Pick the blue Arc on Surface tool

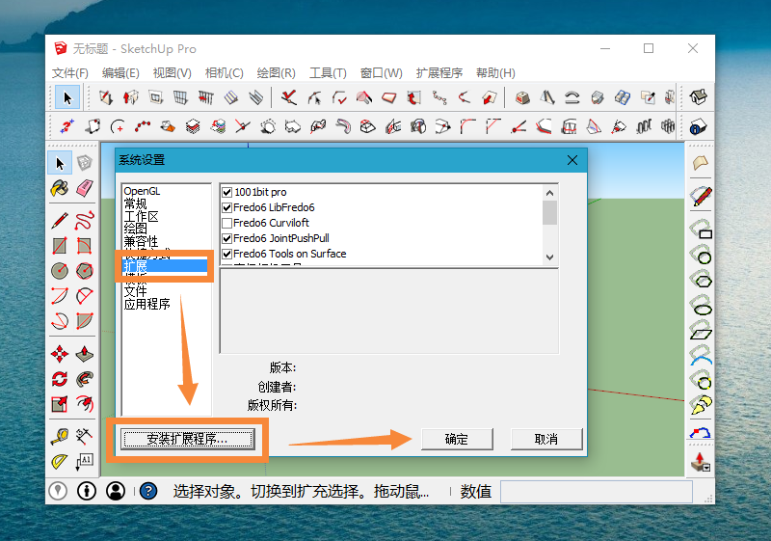[x=701, y=355]
